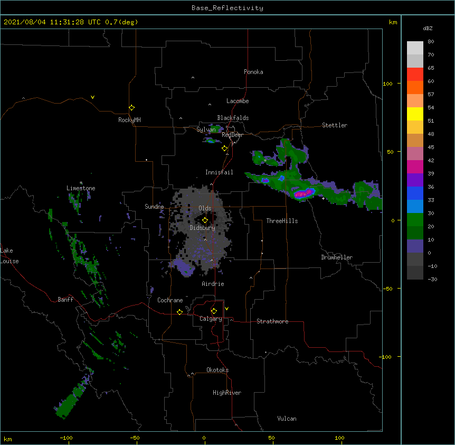Select the yellow diamond marker east of Cochrane
455x445 pixels.
pos(179,312)
